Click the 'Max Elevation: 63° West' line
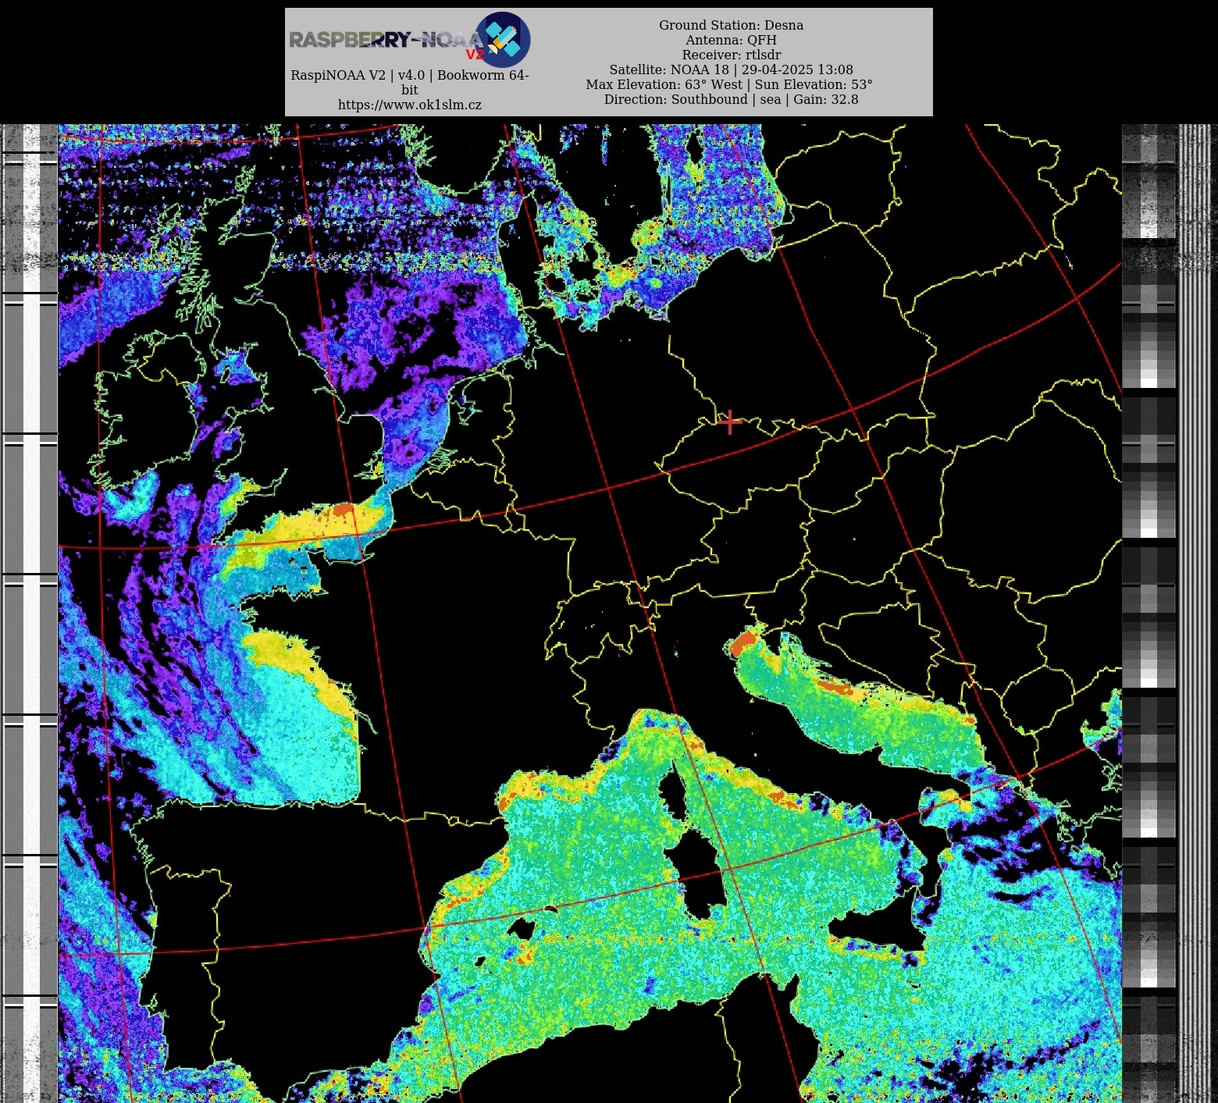 point(729,84)
